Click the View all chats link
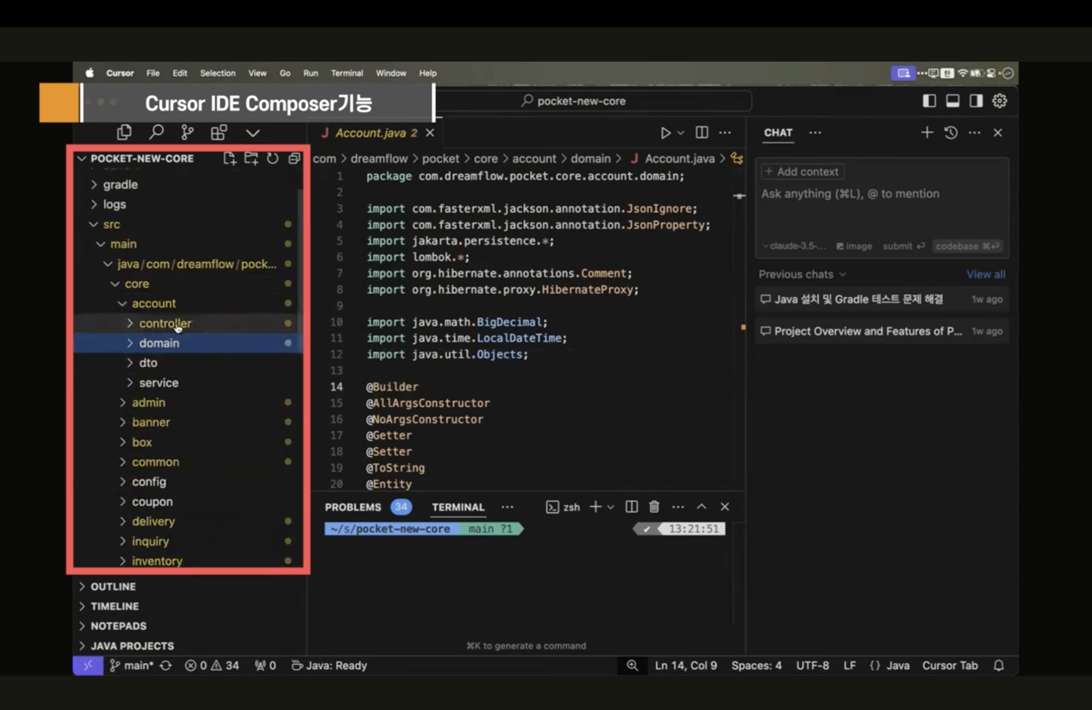The image size is (1092, 710). [x=985, y=274]
